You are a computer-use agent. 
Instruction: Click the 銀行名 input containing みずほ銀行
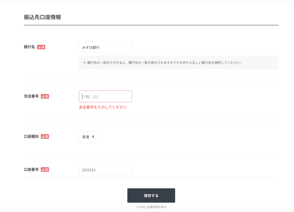tap(105, 47)
